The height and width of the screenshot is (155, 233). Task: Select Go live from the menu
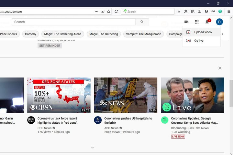tap(201, 41)
